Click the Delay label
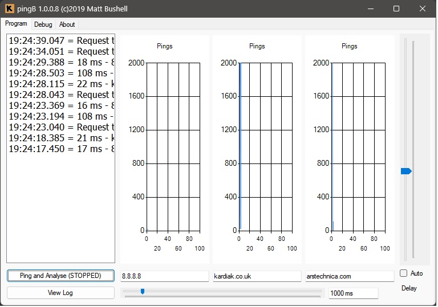Viewport: 438px width, 307px height. pos(409,288)
